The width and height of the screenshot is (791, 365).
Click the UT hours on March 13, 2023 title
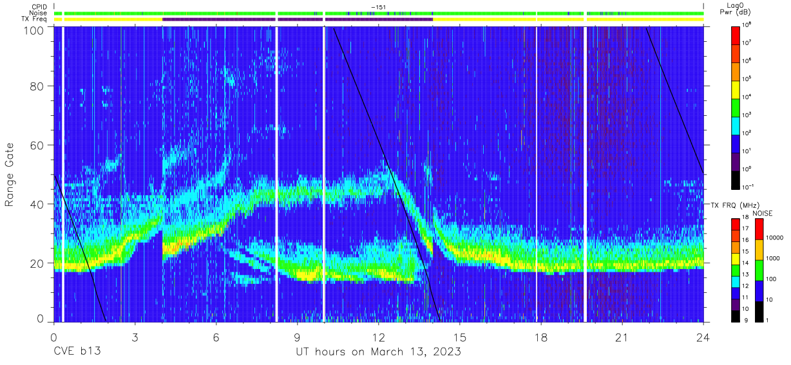(x=378, y=352)
